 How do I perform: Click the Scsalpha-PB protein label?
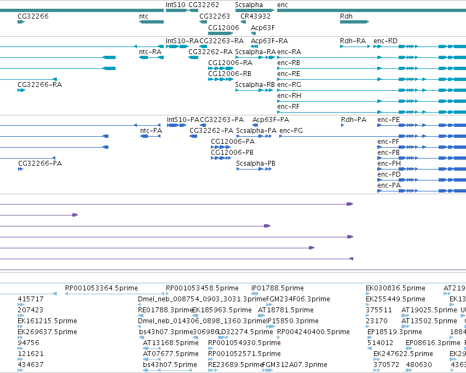click(256, 164)
